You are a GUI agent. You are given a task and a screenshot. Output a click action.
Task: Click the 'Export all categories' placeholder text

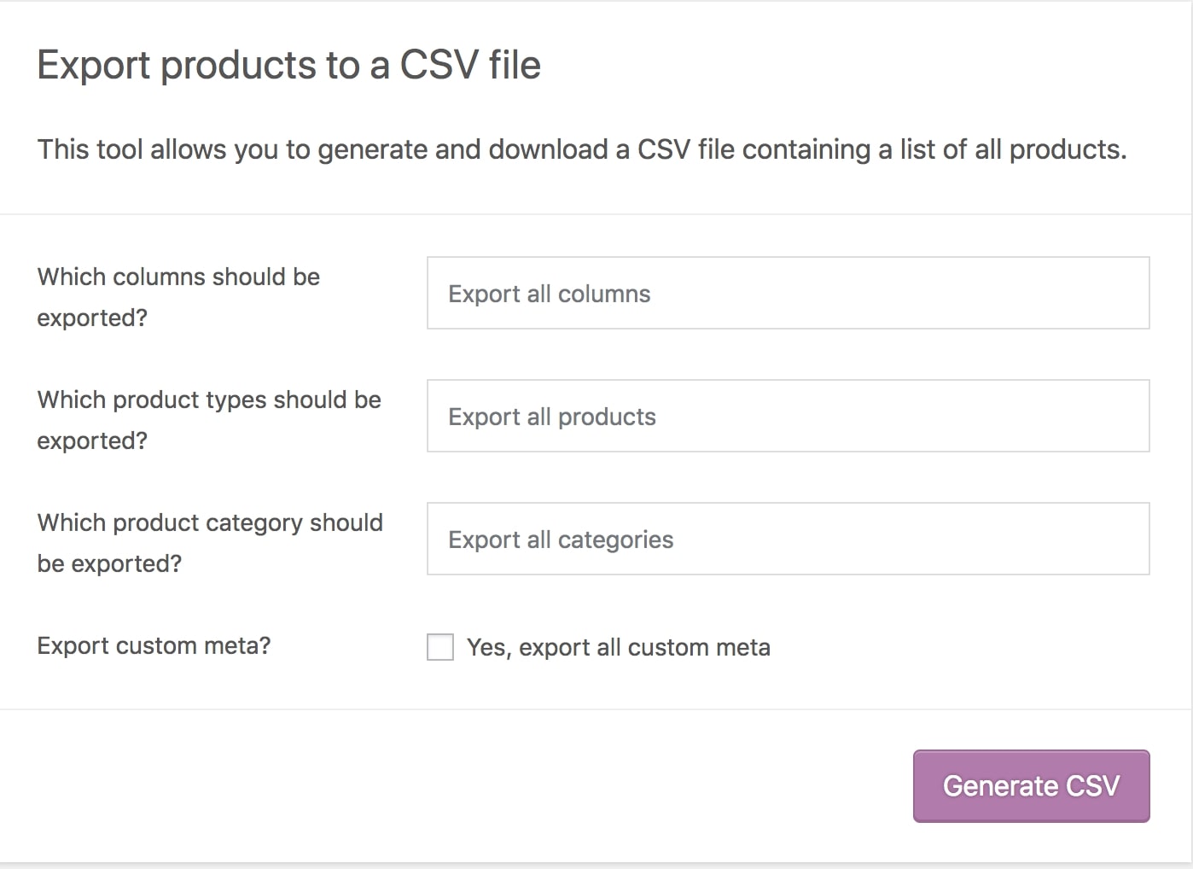[561, 539]
